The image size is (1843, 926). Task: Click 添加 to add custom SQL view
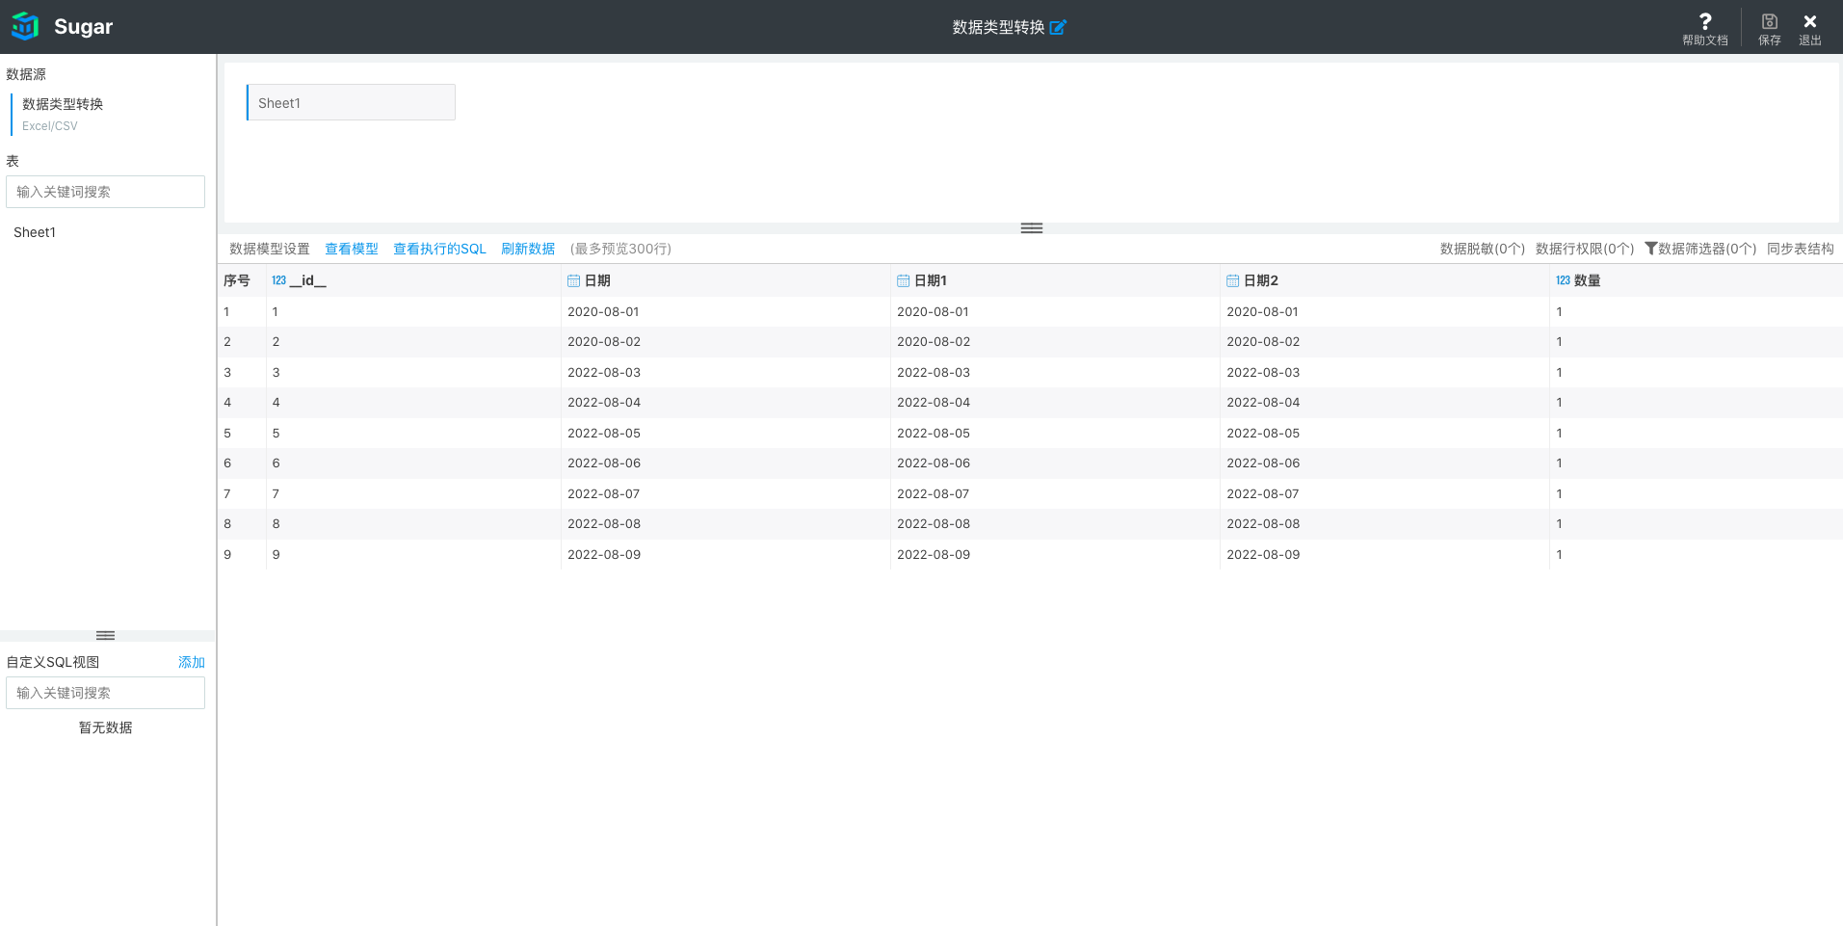[x=191, y=662]
